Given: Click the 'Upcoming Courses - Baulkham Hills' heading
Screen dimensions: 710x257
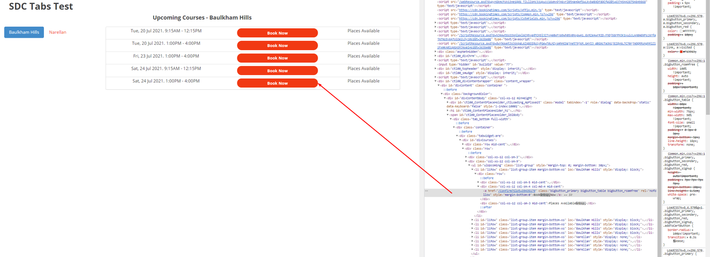Looking at the screenshot, I should (202, 18).
